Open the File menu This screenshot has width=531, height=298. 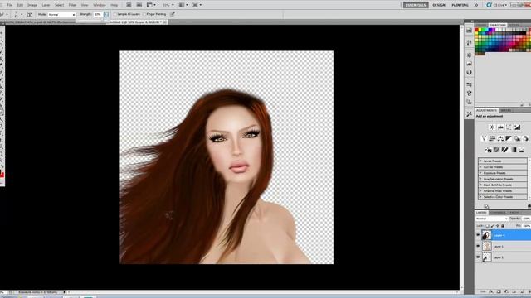(10, 5)
